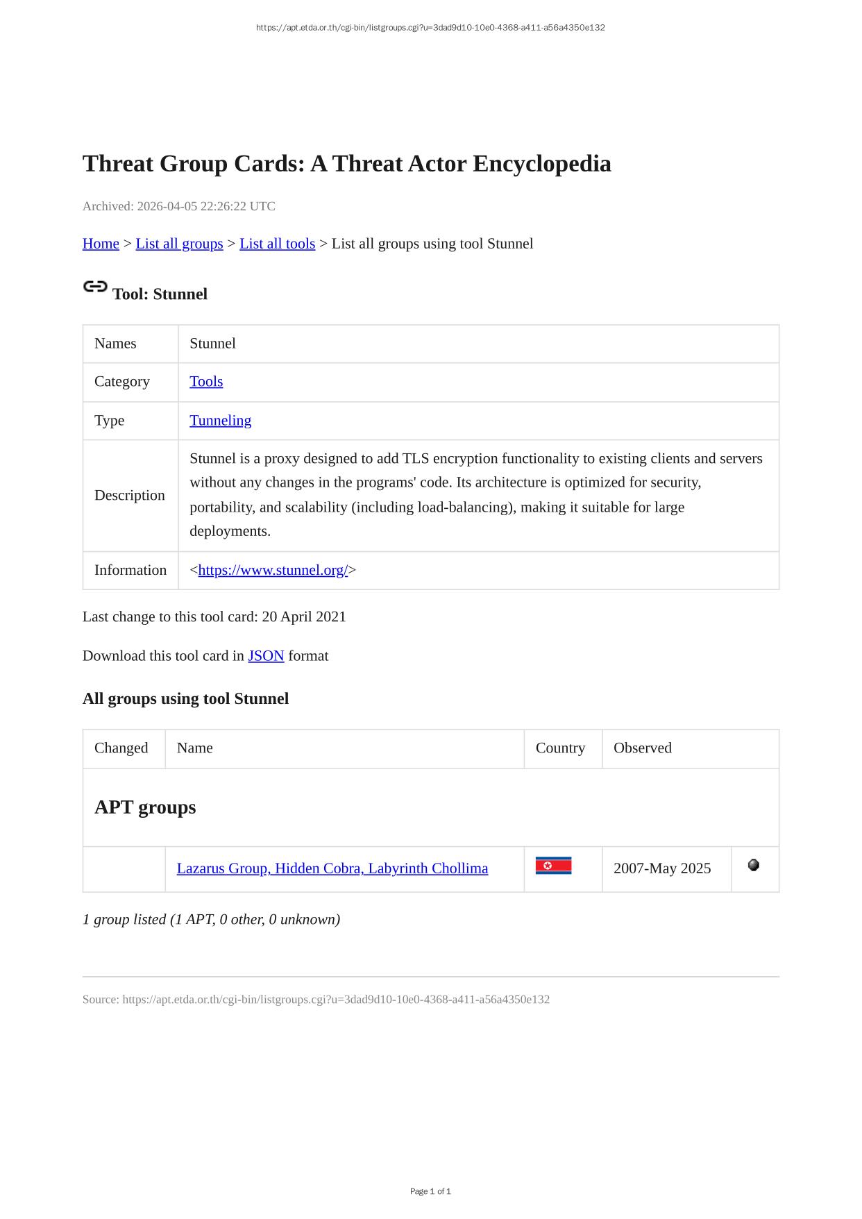The width and height of the screenshot is (862, 1219).
Task: Click the Source URL in the footer
Action: point(335,1000)
